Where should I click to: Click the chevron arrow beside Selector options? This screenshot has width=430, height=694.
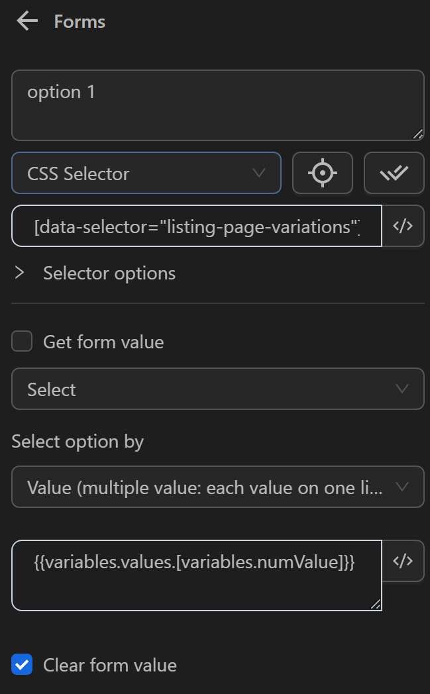(x=20, y=273)
